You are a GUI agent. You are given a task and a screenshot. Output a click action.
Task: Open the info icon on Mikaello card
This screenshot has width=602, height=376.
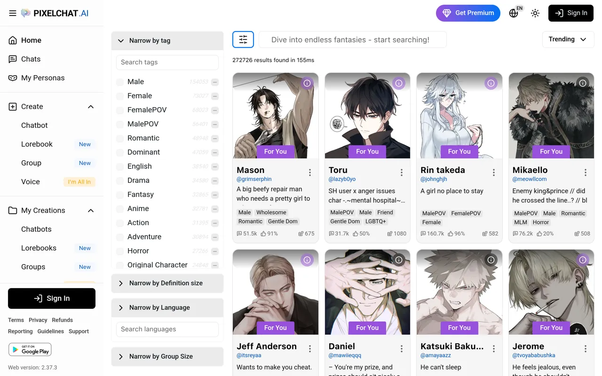point(583,83)
